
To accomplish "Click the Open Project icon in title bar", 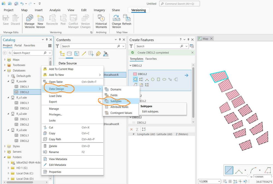I will pos(10,4).
